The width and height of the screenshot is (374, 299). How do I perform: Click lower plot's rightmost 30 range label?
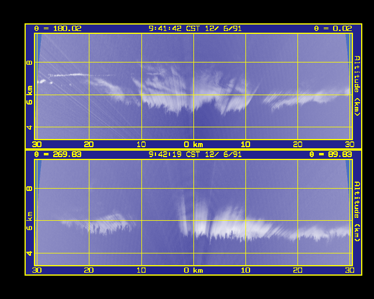349,270
